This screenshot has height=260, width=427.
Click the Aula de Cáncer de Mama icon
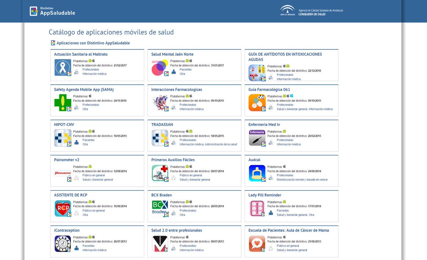click(257, 244)
